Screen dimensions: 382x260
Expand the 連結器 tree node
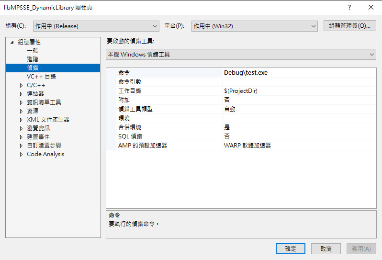pyautogui.click(x=21, y=94)
